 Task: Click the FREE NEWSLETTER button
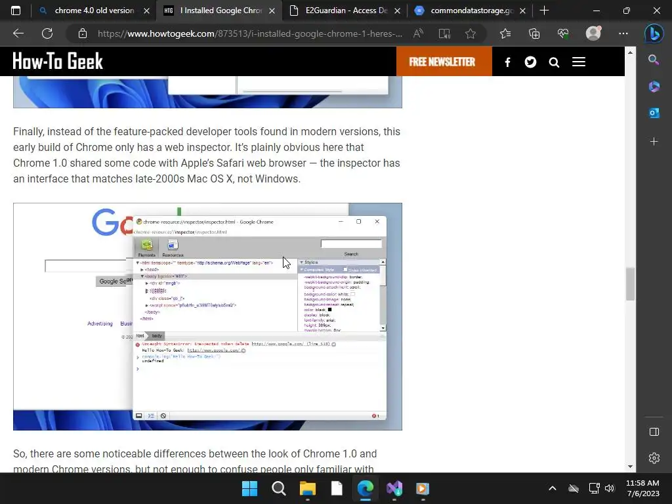coord(444,62)
